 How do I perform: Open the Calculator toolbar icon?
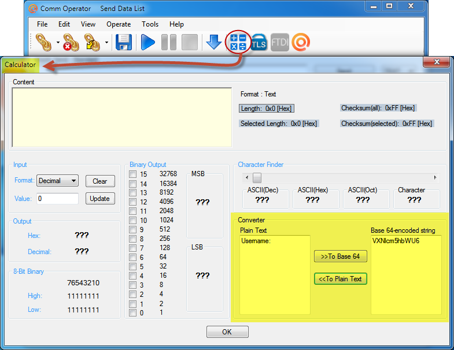[x=238, y=42]
